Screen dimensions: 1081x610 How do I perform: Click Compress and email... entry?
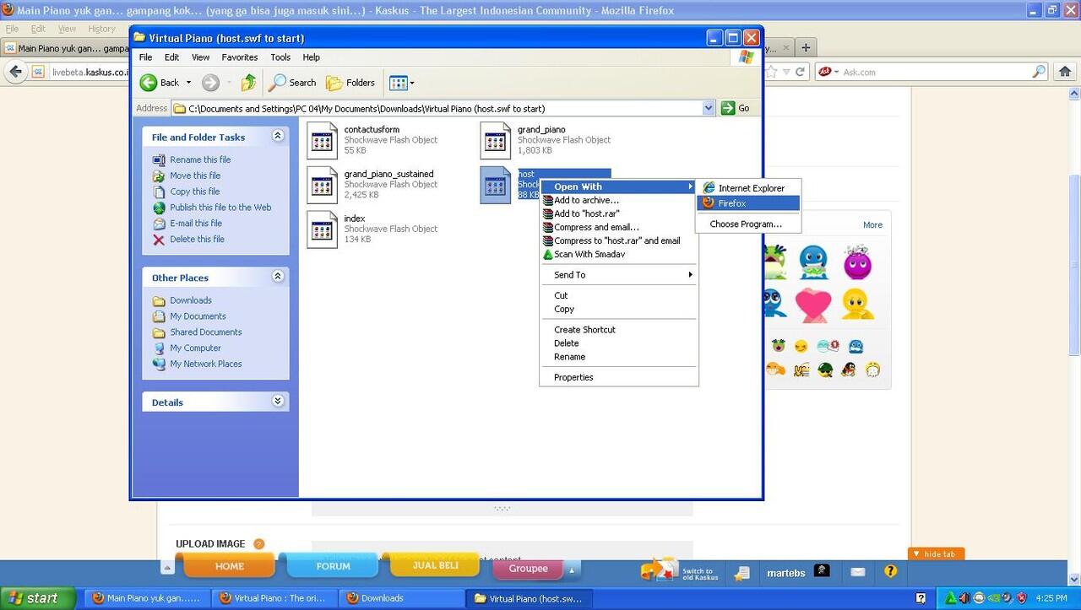click(x=618, y=227)
